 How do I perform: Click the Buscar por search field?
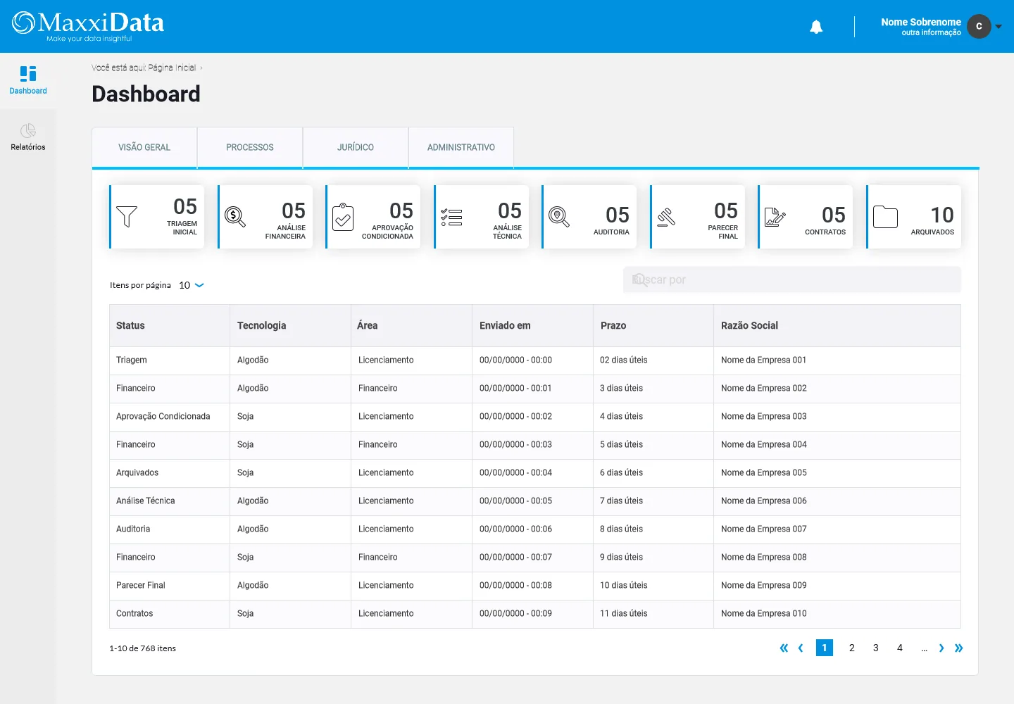click(x=792, y=279)
